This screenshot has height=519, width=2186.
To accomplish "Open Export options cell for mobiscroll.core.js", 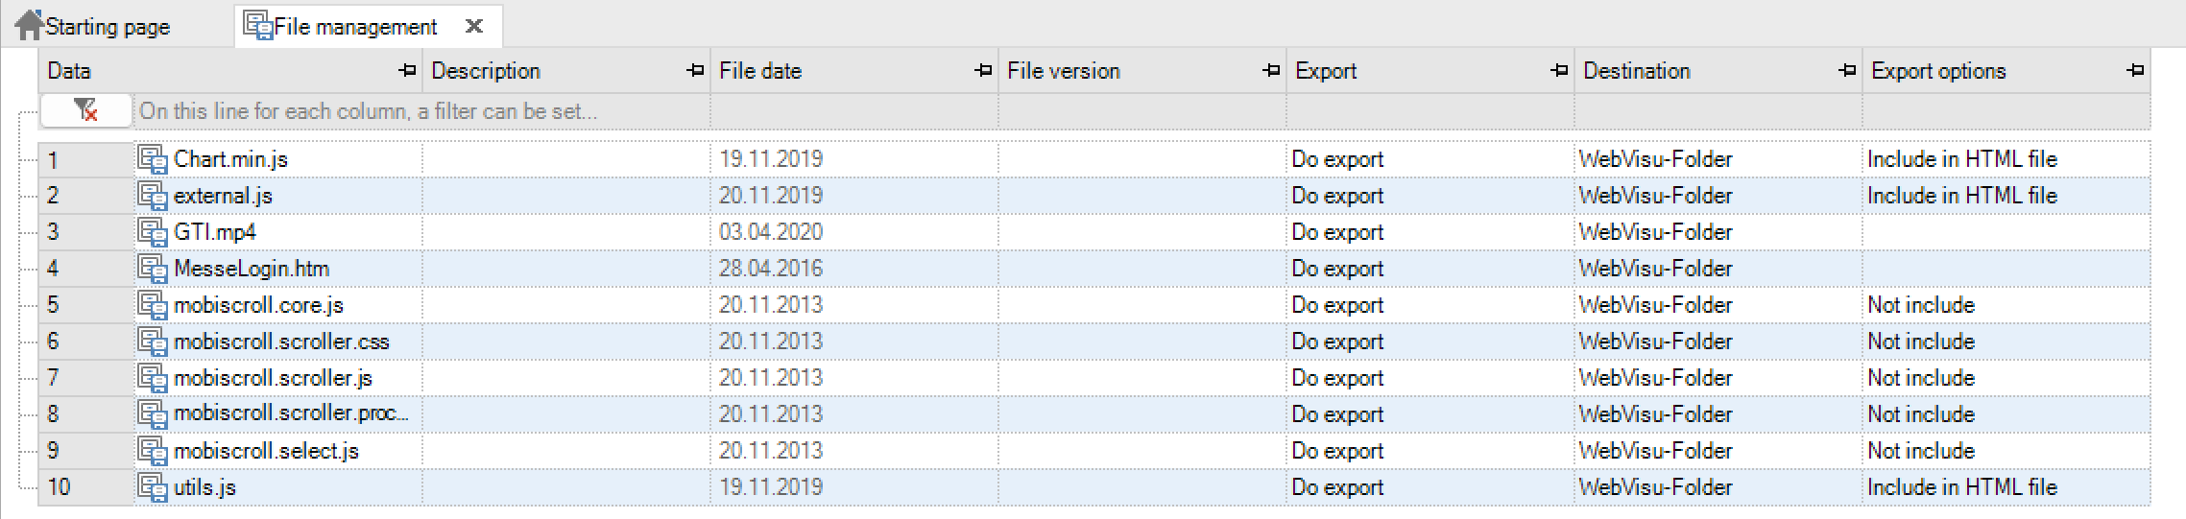I will [x=2006, y=305].
